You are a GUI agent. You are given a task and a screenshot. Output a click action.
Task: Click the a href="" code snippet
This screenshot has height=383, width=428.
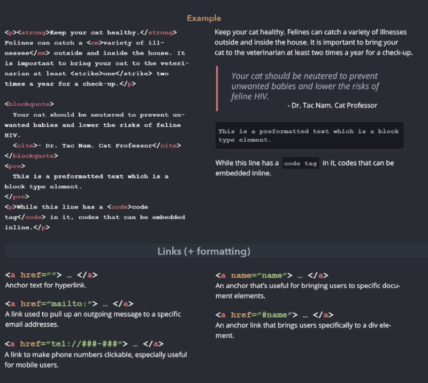point(51,275)
